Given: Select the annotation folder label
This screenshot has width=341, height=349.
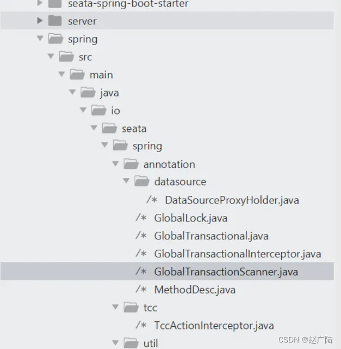Looking at the screenshot, I should point(169,164).
